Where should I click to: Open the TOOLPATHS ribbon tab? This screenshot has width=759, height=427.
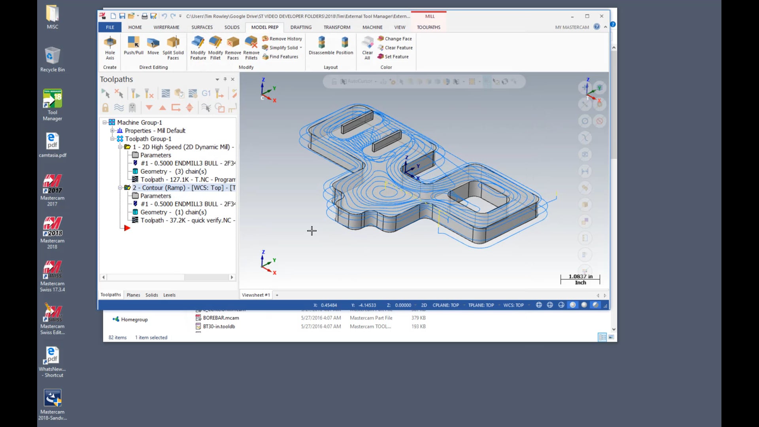tap(429, 27)
